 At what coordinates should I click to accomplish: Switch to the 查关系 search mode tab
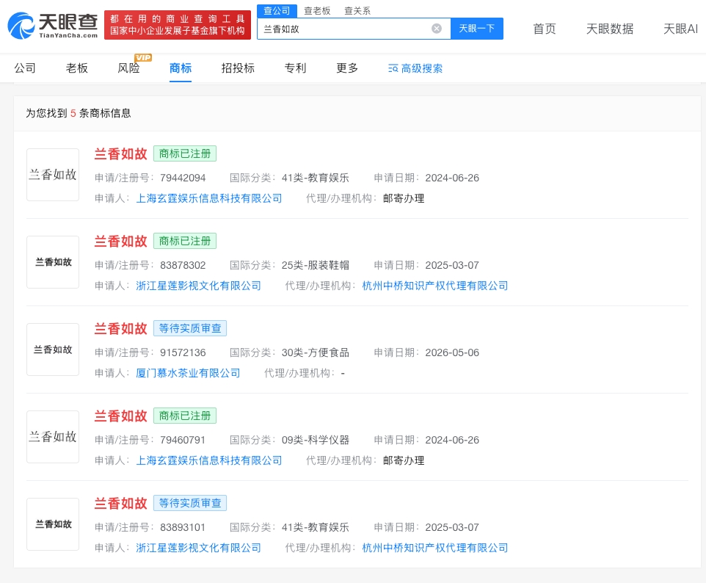[357, 11]
